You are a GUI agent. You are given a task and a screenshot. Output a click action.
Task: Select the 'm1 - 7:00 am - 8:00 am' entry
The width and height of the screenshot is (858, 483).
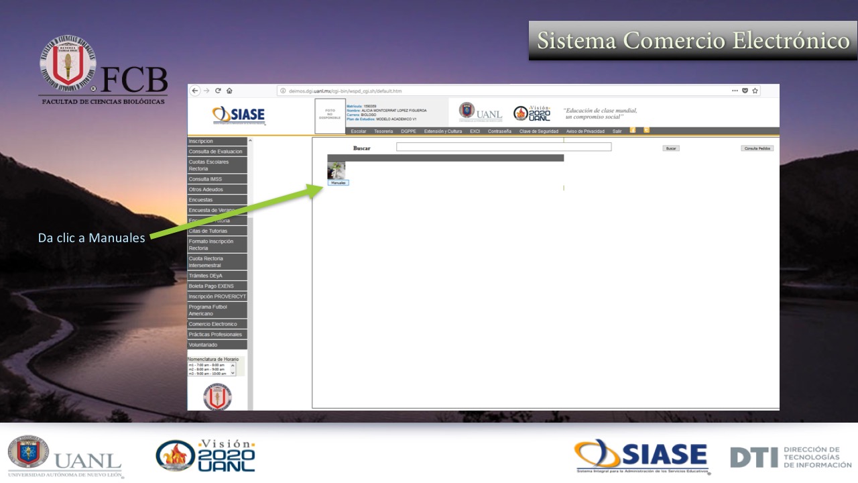pos(207,365)
